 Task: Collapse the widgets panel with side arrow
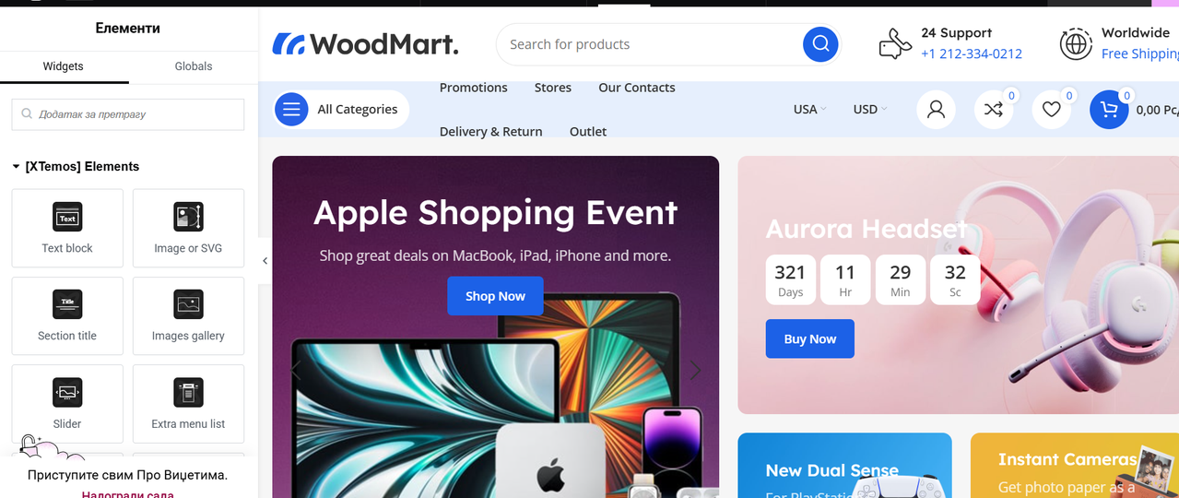point(265,261)
